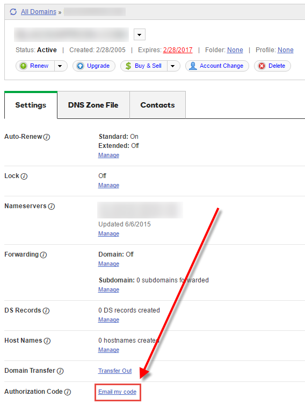Click the expiration date 2/28/2017 link
Screen dimensions: 305x411
tap(178, 50)
